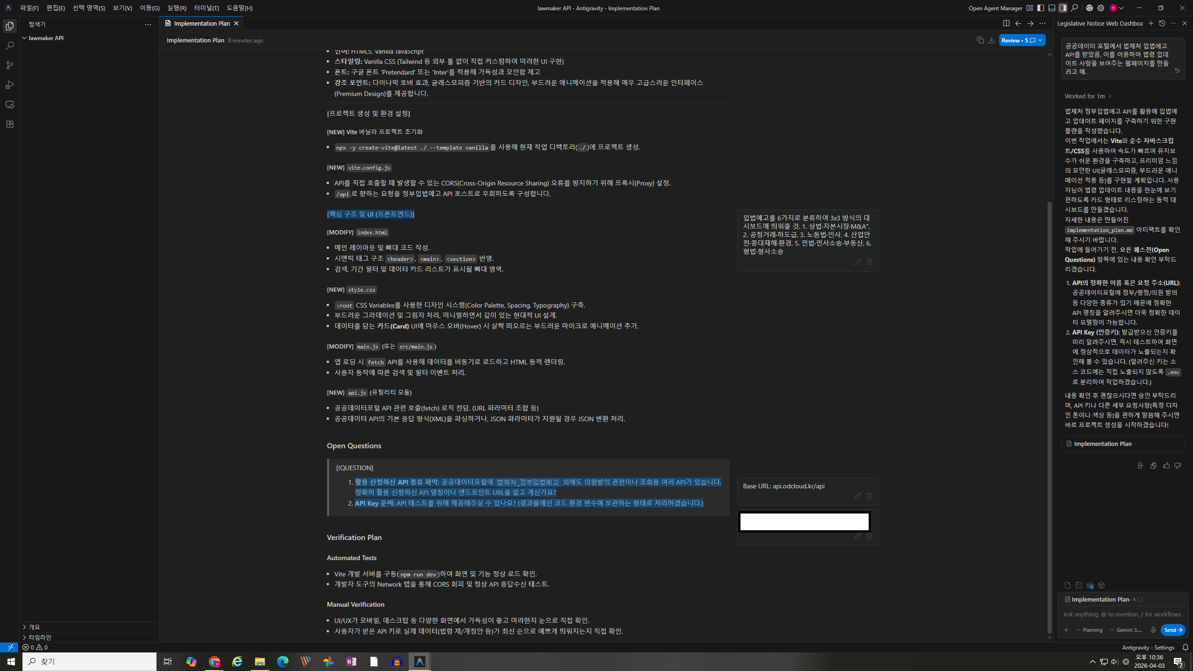Image resolution: width=1193 pixels, height=671 pixels.
Task: Click the copy icon beside the download icon
Action: coord(980,41)
